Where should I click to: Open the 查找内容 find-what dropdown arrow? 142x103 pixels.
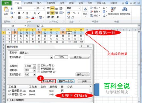(x=51, y=57)
